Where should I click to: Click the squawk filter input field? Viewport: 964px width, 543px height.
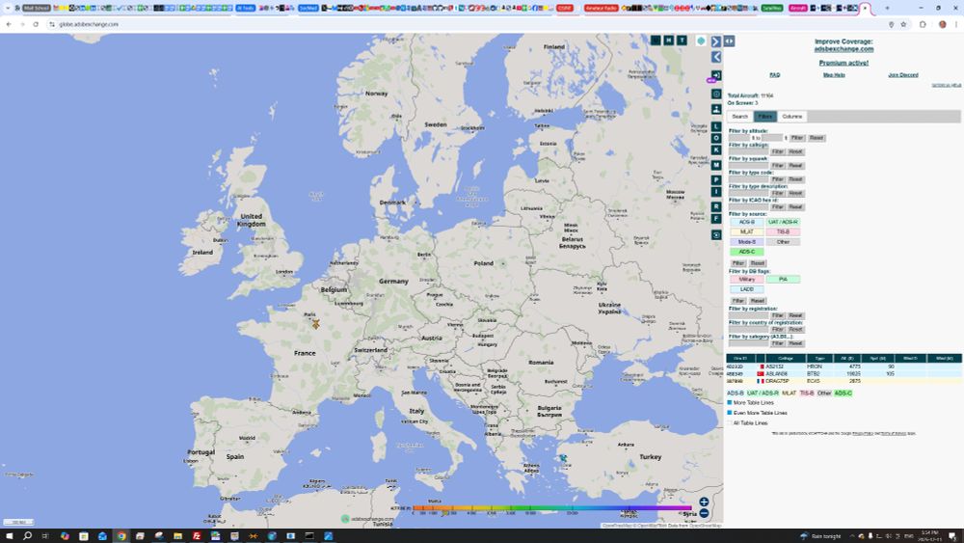coord(749,166)
